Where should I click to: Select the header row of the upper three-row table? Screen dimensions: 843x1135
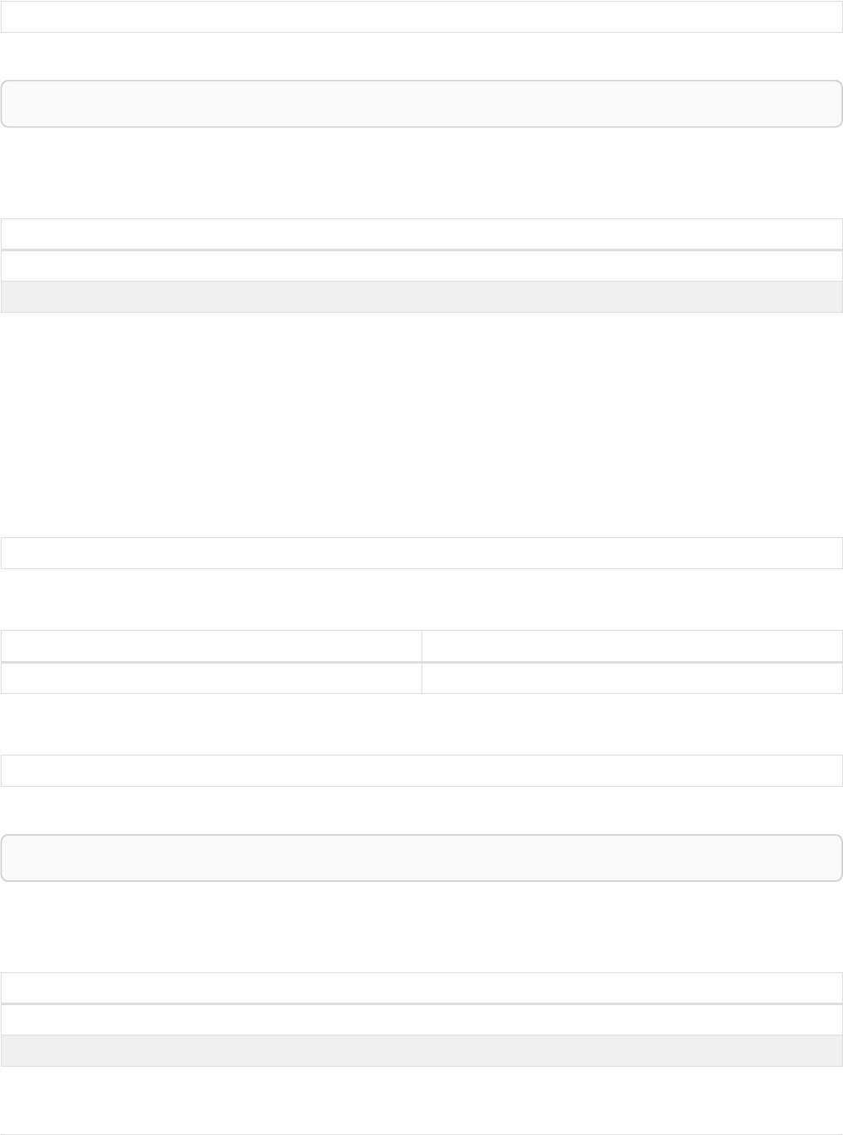(421, 234)
